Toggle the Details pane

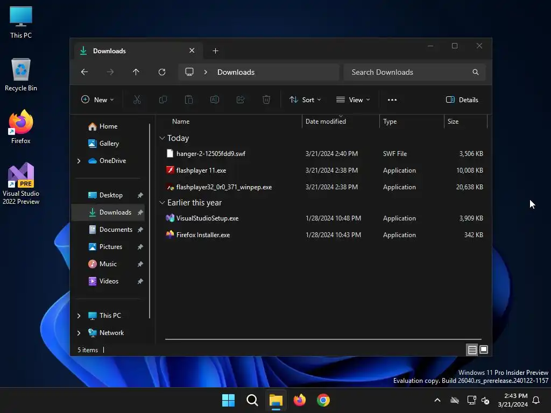tap(462, 99)
